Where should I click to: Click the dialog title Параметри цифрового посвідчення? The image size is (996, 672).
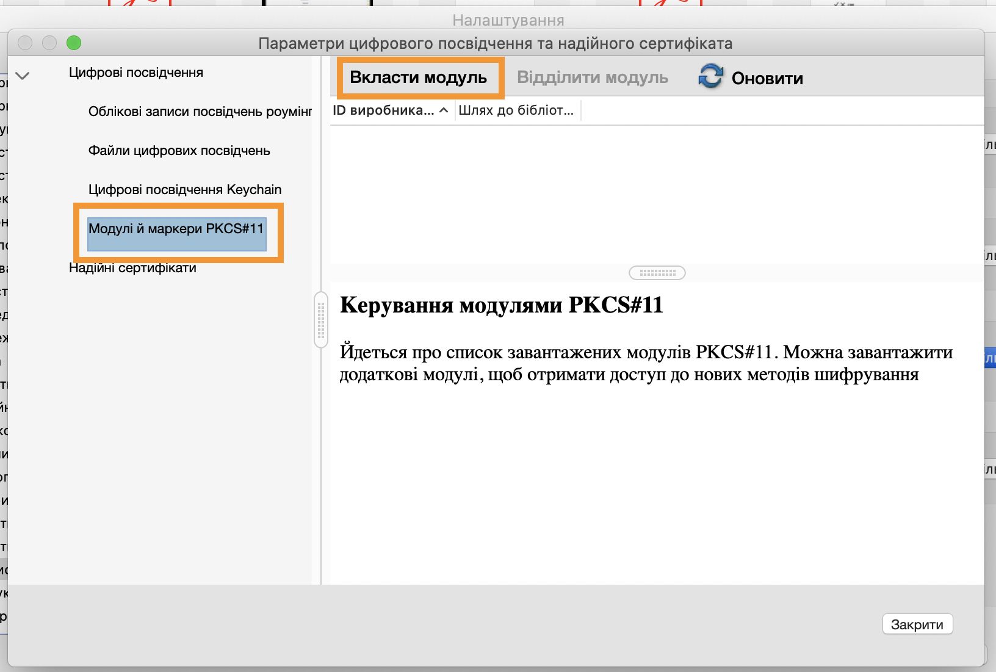click(x=495, y=43)
